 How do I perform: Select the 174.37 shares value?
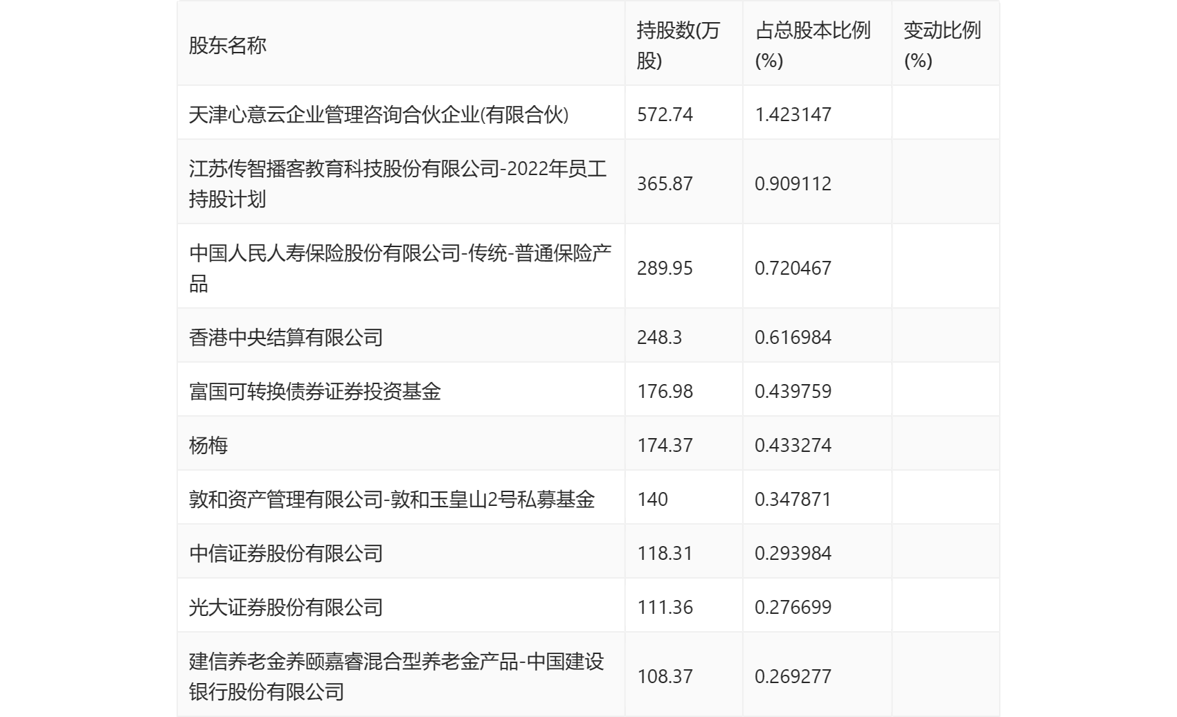665,445
